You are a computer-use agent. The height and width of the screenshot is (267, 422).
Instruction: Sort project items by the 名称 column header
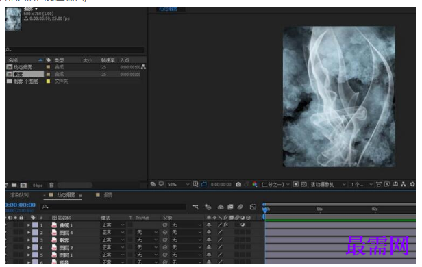13,60
